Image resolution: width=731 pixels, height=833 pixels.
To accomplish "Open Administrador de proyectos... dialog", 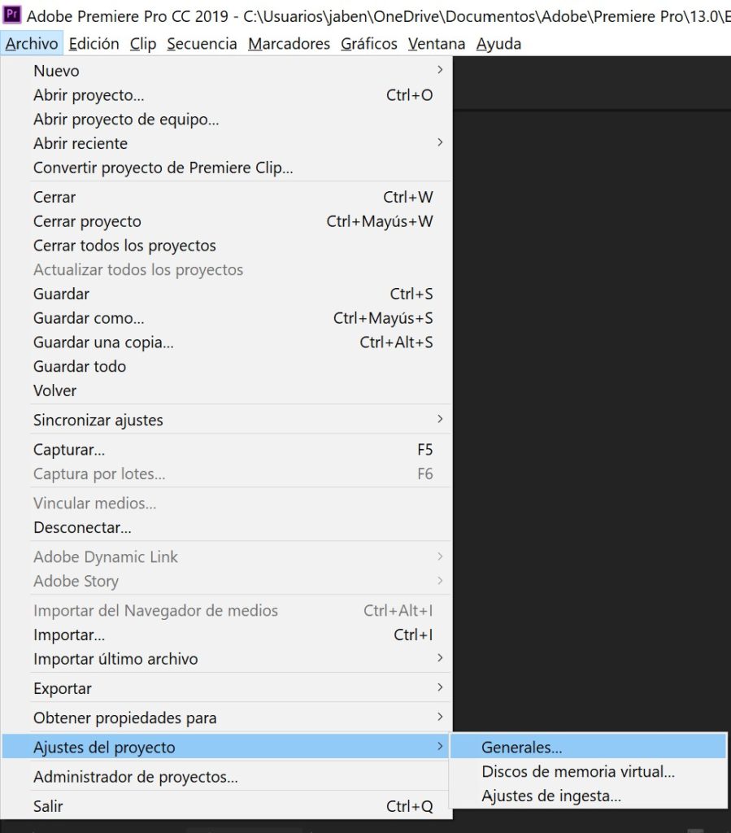I will 227,777.
